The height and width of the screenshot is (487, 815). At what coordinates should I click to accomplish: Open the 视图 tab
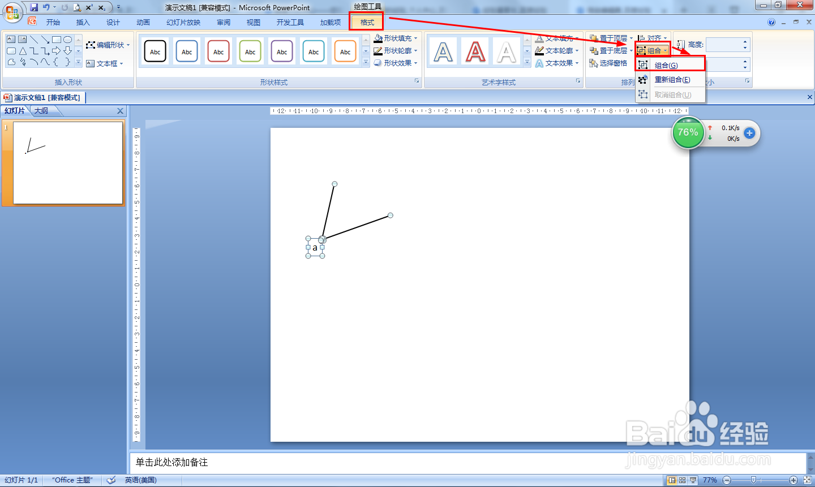coord(254,23)
